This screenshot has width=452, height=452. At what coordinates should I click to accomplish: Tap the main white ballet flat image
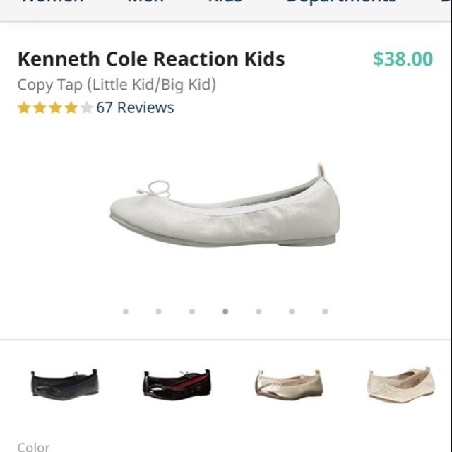[x=225, y=210]
